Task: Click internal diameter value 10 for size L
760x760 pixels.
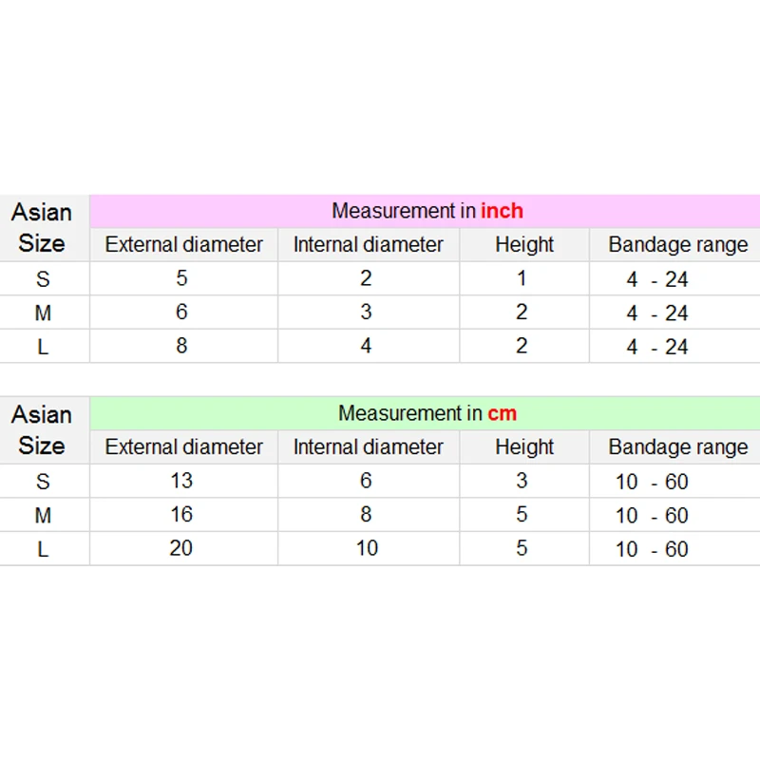Action: (x=367, y=548)
